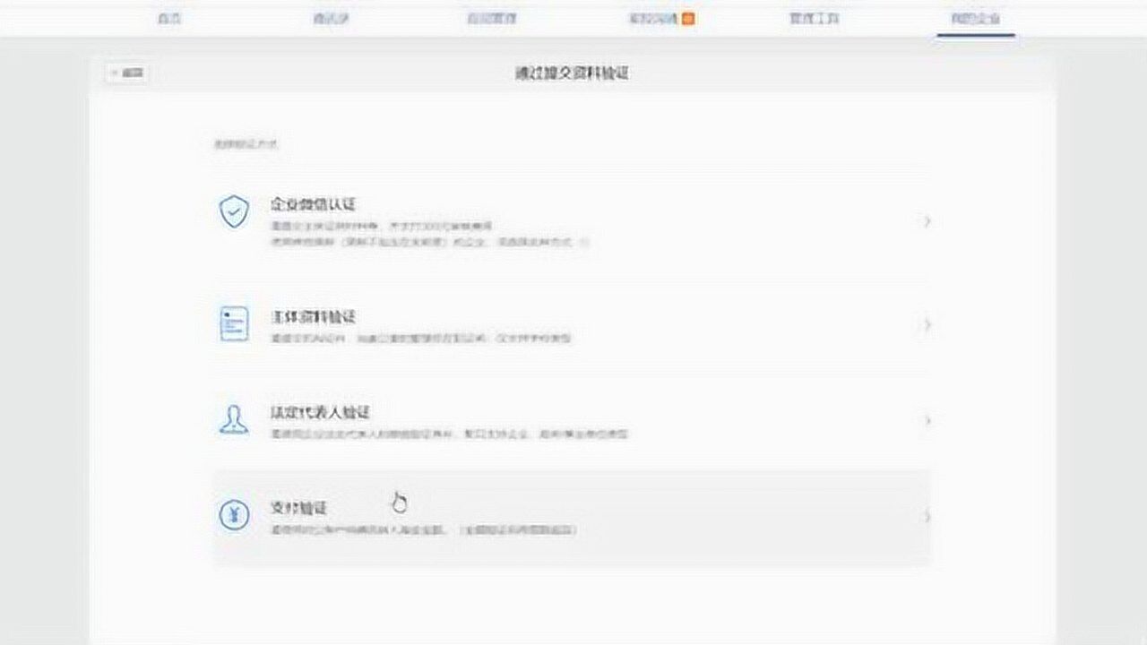
Task: Open the 管理工具 tab
Action: (814, 18)
